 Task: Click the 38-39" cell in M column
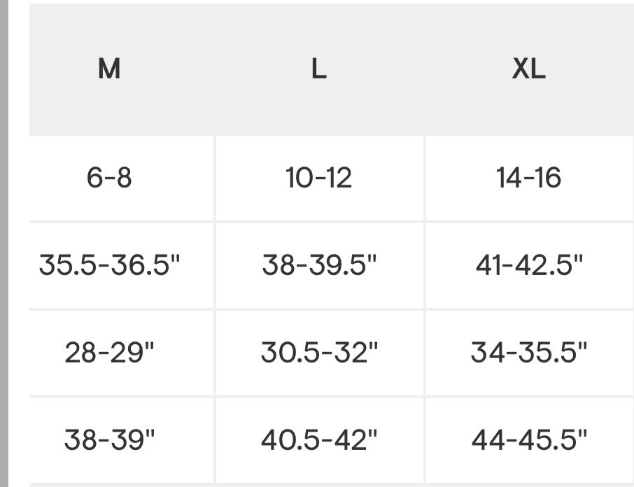click(x=109, y=439)
